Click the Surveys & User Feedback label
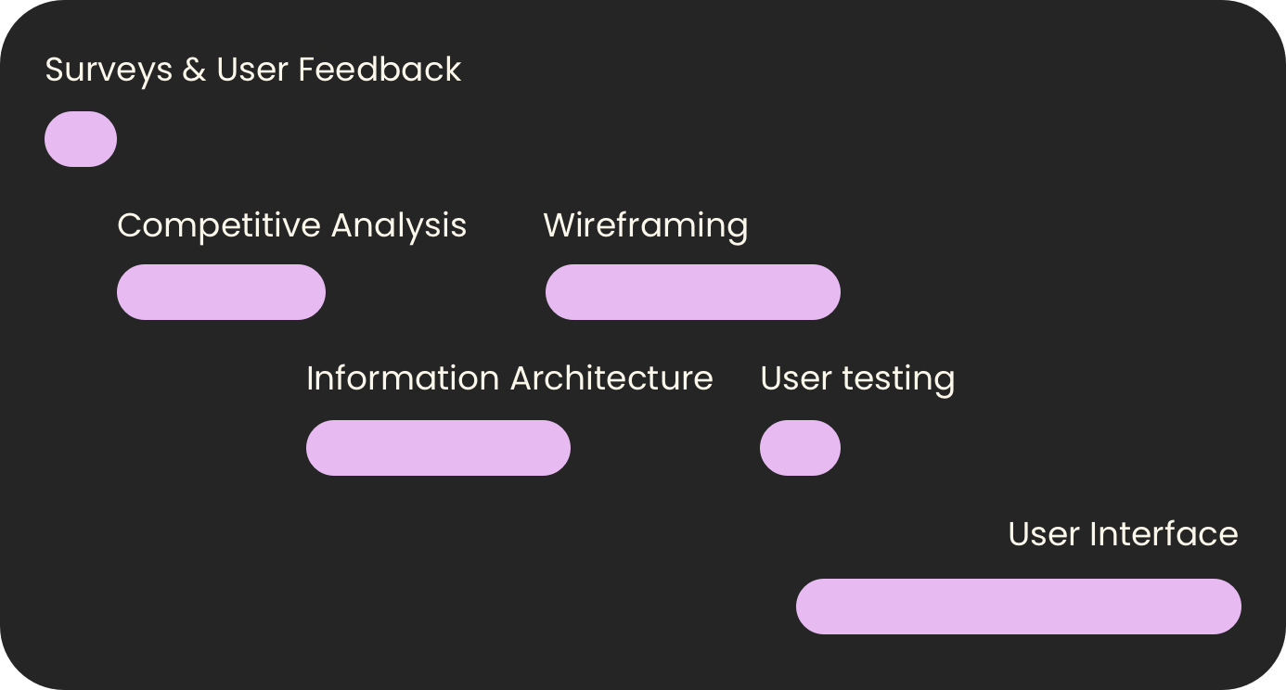1286x690 pixels. pyautogui.click(x=253, y=70)
